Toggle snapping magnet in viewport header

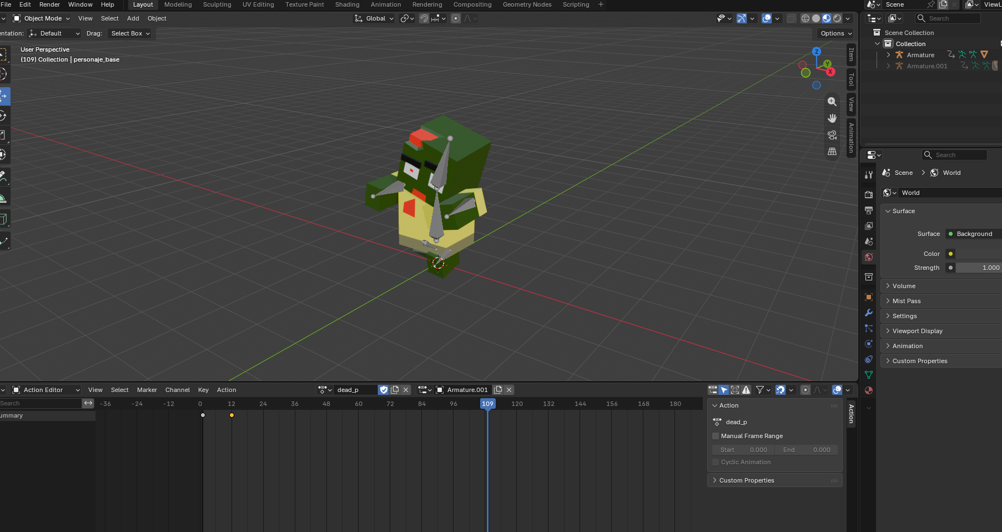click(424, 18)
